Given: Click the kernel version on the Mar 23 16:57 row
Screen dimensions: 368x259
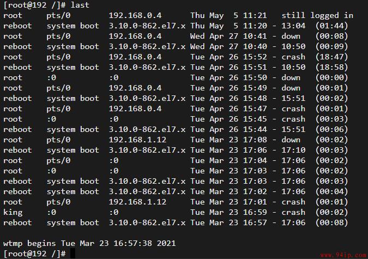Looking at the screenshot, I should pyautogui.click(x=147, y=222).
